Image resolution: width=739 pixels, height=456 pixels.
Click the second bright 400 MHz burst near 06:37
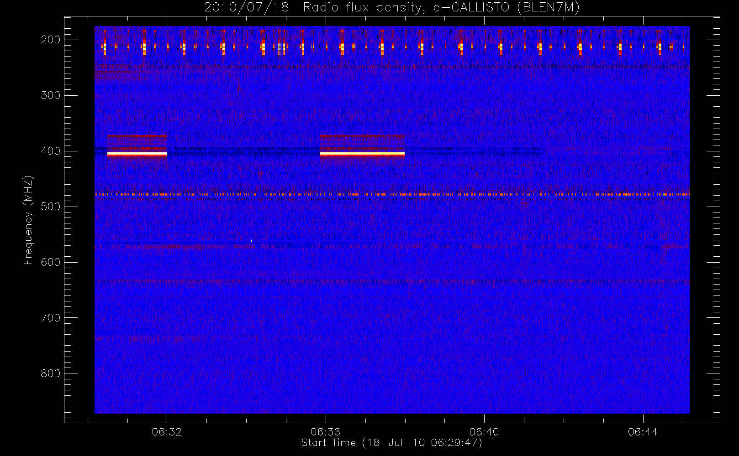pyautogui.click(x=362, y=154)
